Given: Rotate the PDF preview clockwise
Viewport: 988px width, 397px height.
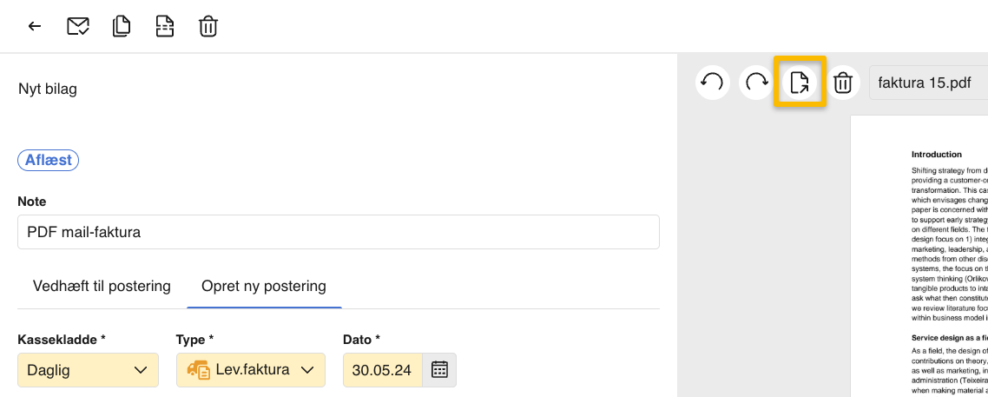Looking at the screenshot, I should point(756,83).
